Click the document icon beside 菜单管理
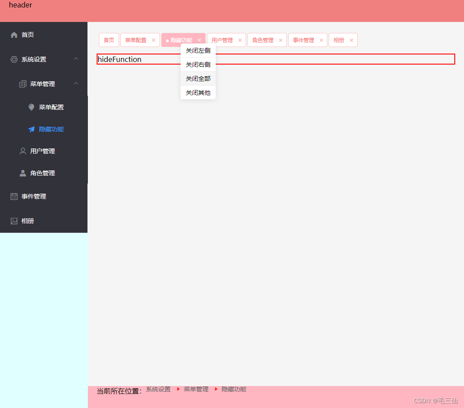Image resolution: width=464 pixels, height=408 pixels. point(22,84)
